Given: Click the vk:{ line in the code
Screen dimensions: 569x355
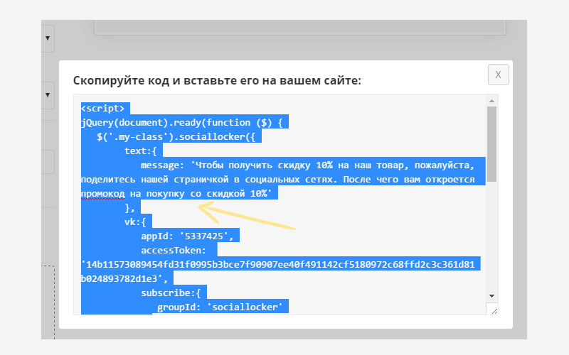Looking at the screenshot, I should tap(135, 222).
